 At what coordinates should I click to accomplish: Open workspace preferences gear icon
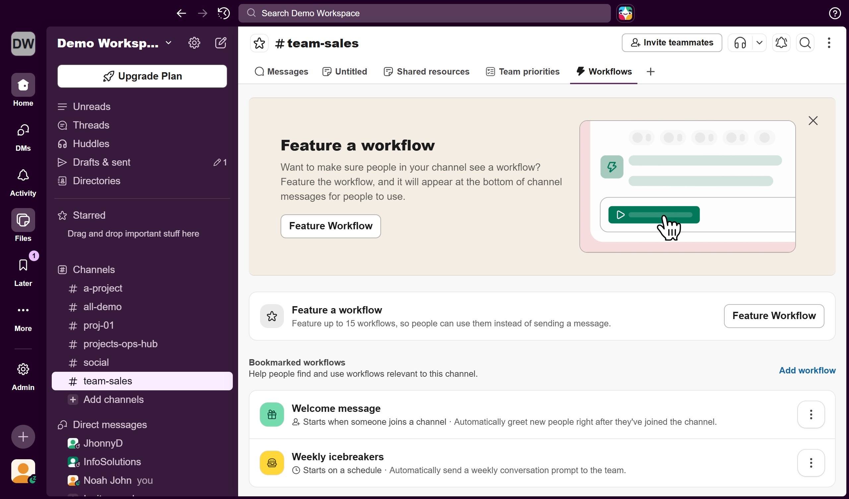click(x=194, y=43)
